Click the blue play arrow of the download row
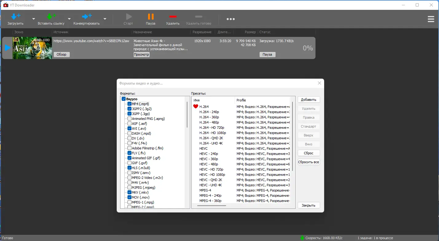The image size is (439, 241). pyautogui.click(x=7, y=48)
